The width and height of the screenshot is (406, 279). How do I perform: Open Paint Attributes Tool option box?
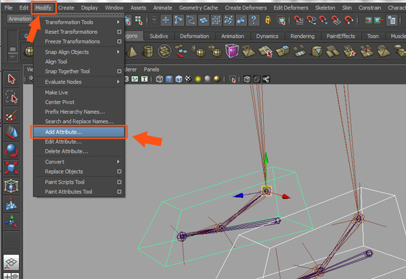119,192
